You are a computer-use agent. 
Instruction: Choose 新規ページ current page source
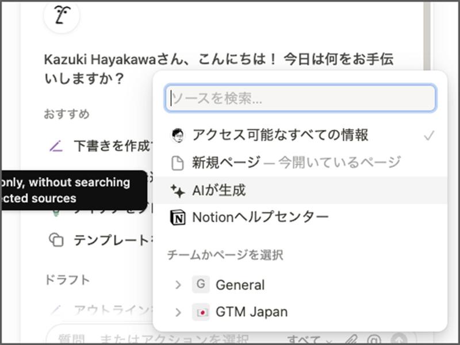pos(300,162)
